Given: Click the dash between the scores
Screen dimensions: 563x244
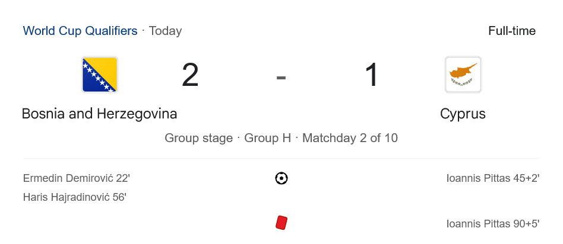Looking at the screenshot, I should click(281, 76).
